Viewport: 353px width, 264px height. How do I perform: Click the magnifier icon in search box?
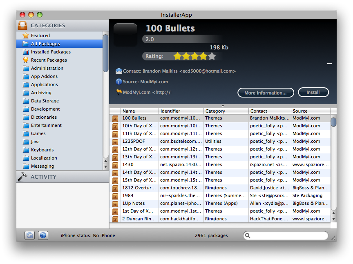248,235
